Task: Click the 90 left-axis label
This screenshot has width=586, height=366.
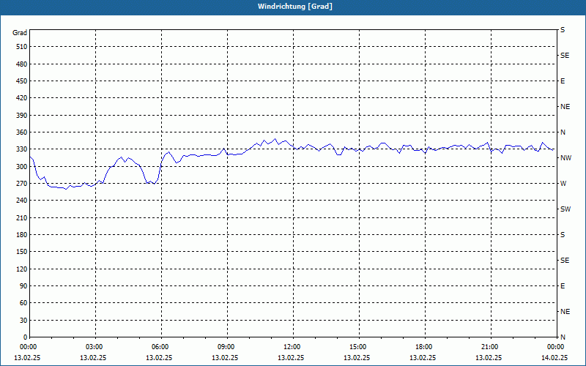Action: [x=23, y=285]
